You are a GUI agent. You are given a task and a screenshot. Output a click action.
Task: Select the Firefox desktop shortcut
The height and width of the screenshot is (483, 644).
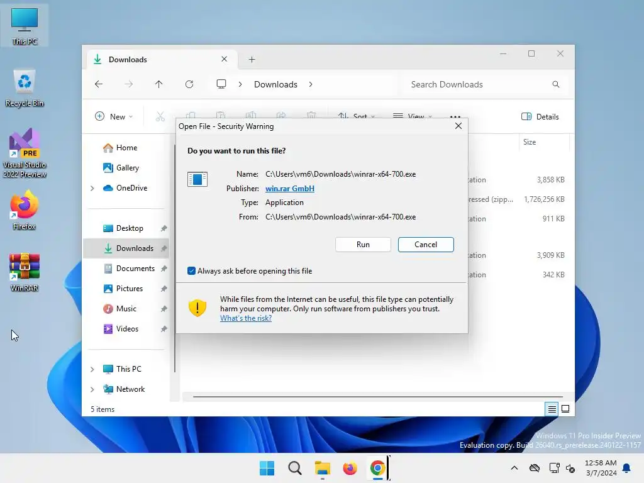(x=25, y=210)
